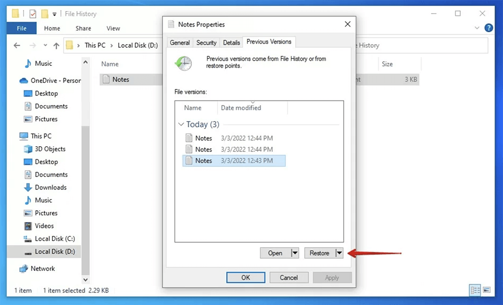The image size is (503, 305).
Task: Open the View ribbon tab
Action: [113, 28]
